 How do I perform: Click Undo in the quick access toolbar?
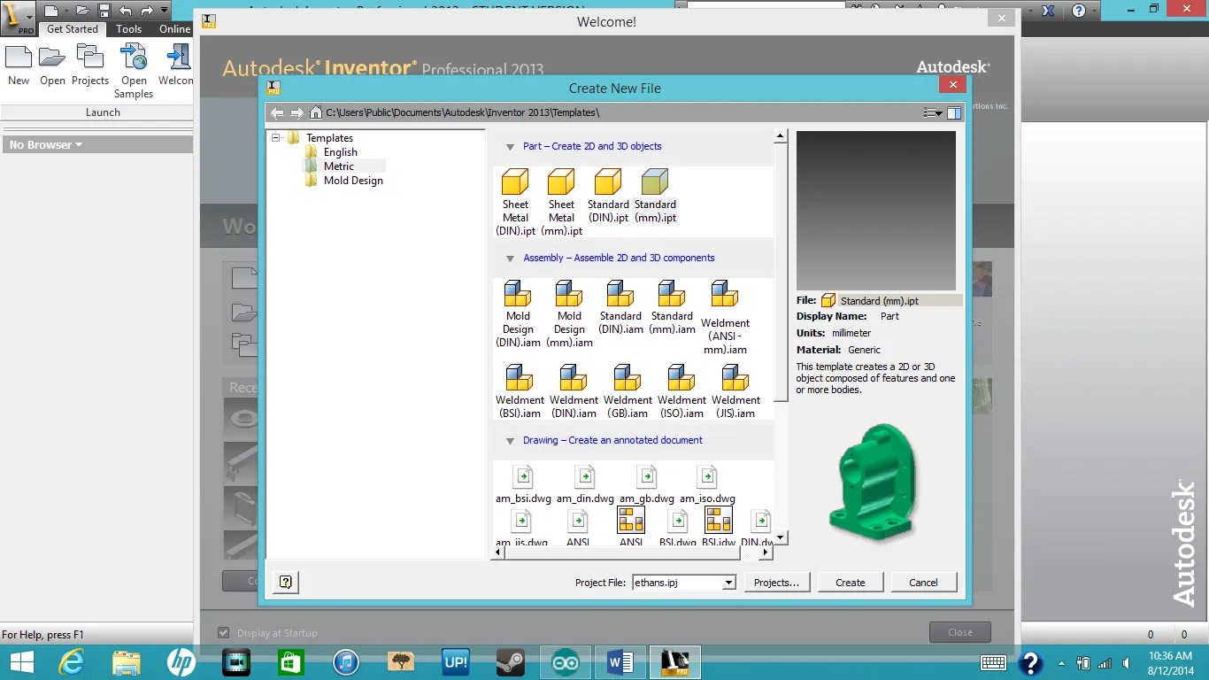125,11
